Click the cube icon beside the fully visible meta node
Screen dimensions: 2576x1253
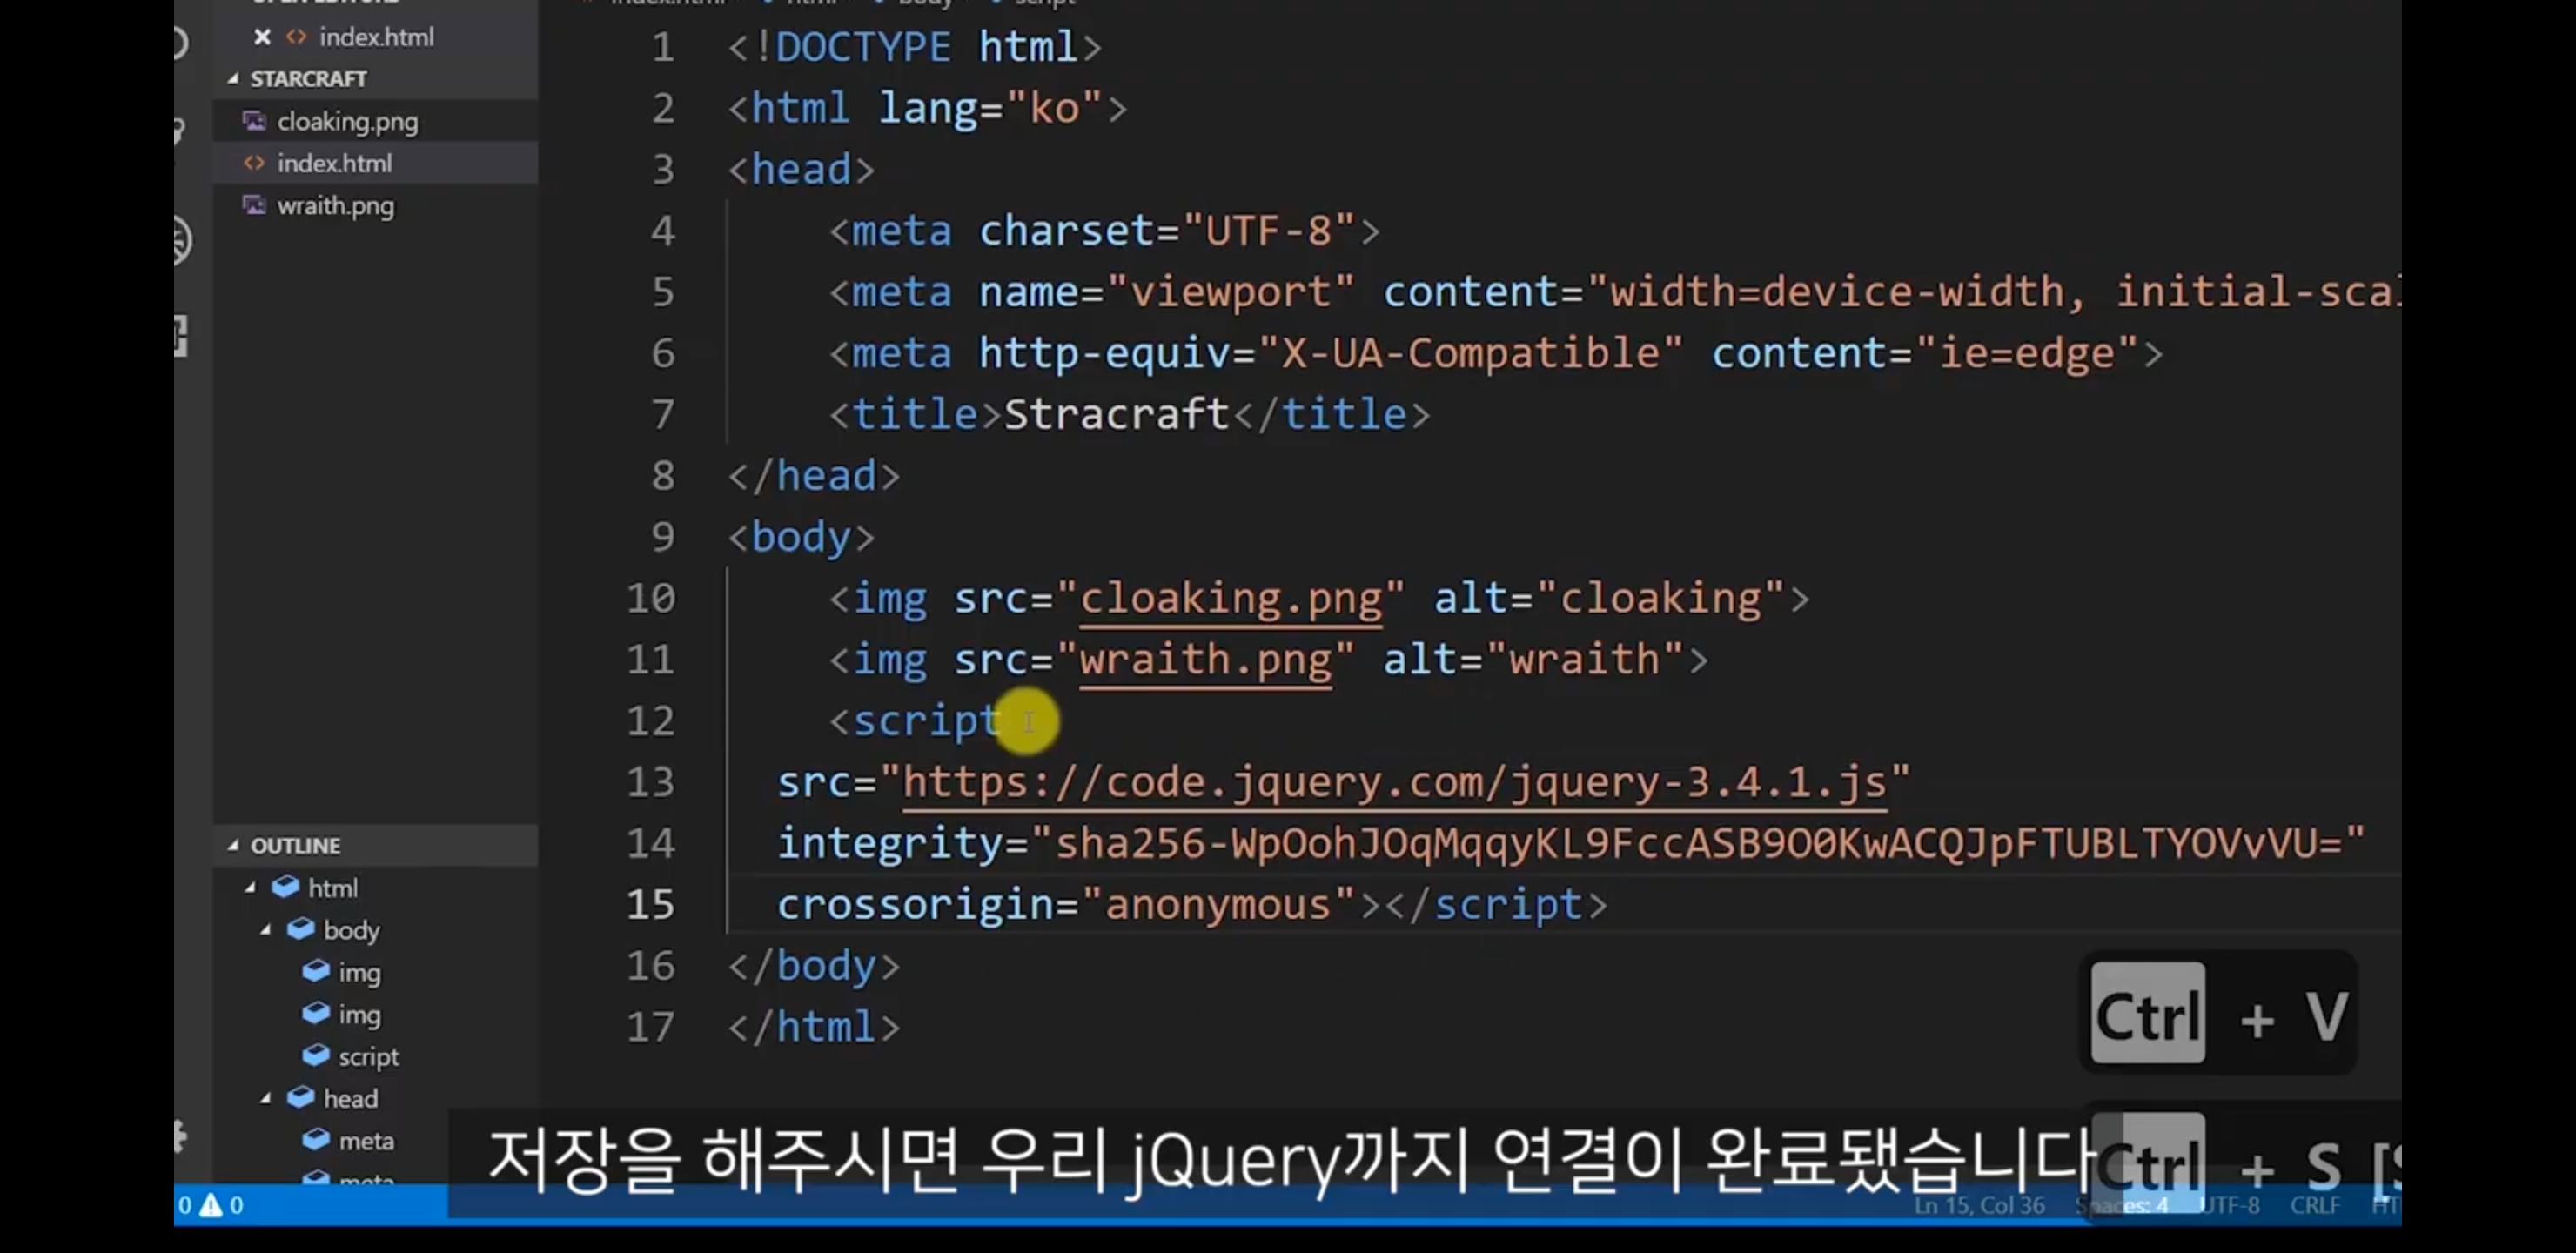(316, 1139)
